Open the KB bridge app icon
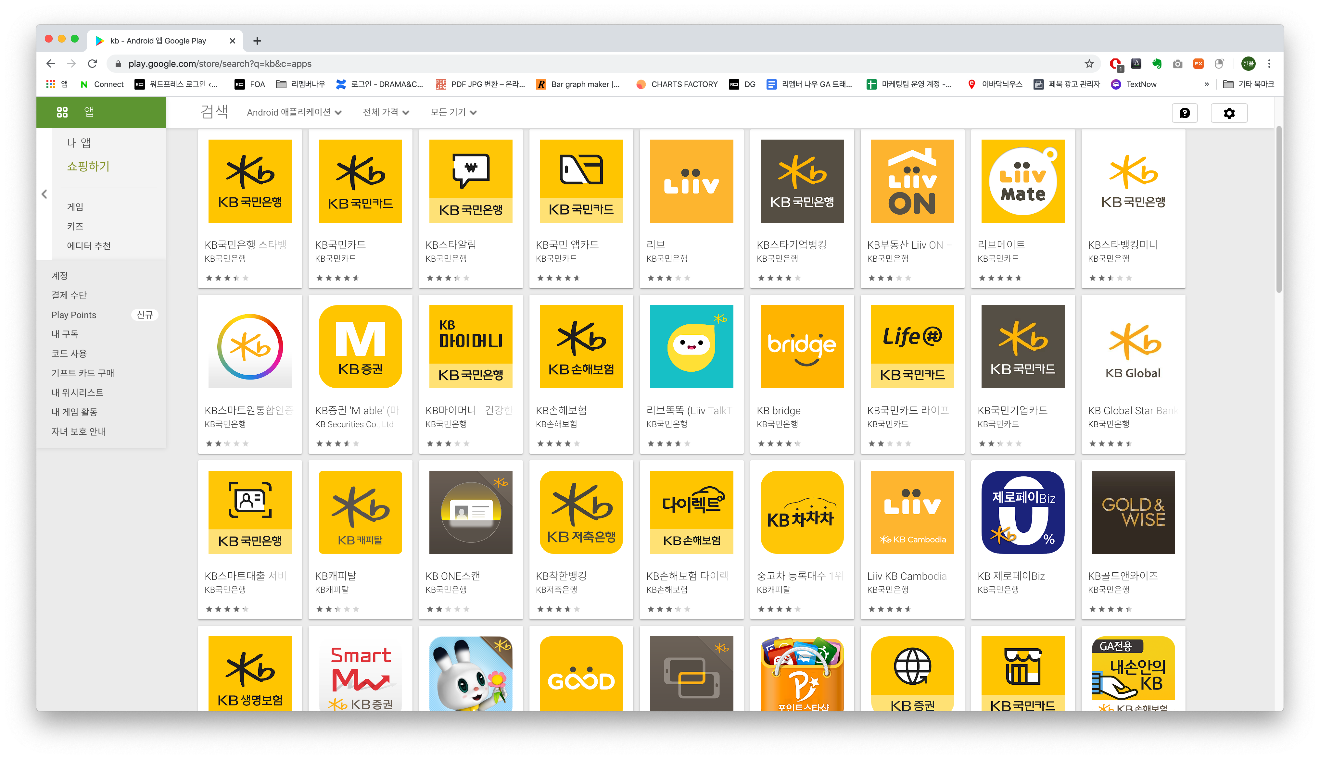Screen dimensions: 1320x759 point(802,347)
